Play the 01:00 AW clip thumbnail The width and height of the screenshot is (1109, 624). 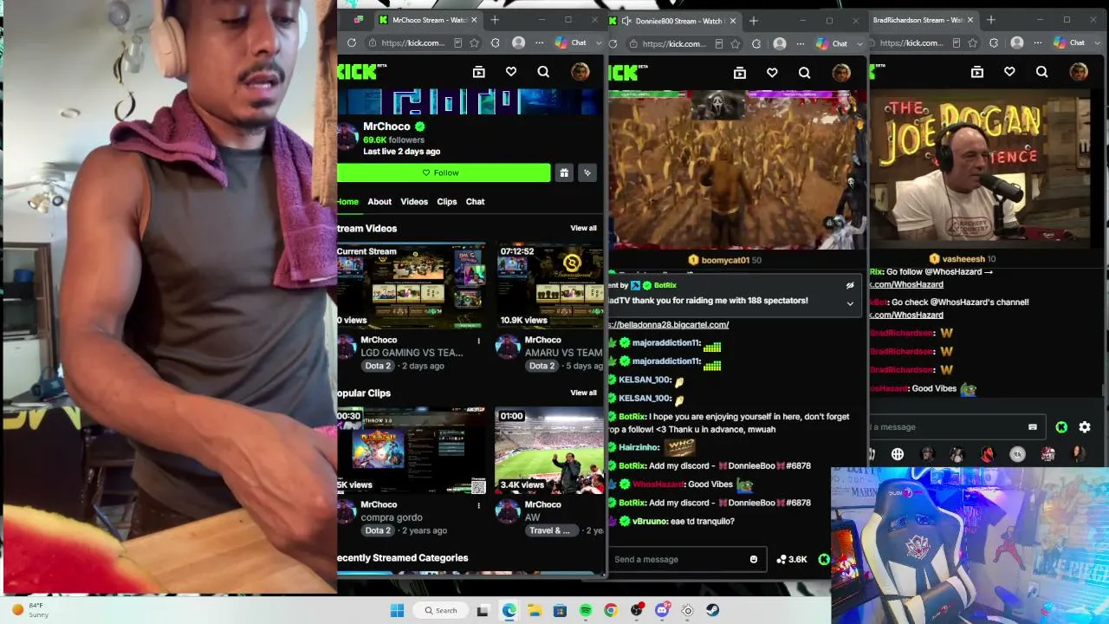point(549,451)
